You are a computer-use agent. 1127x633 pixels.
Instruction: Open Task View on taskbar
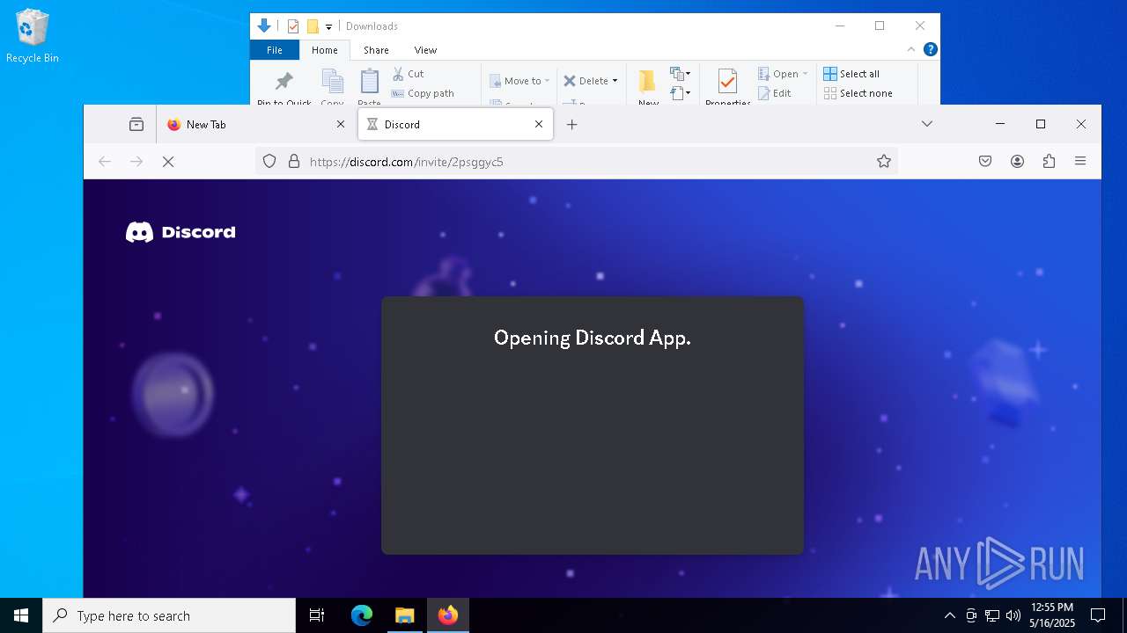click(x=317, y=615)
